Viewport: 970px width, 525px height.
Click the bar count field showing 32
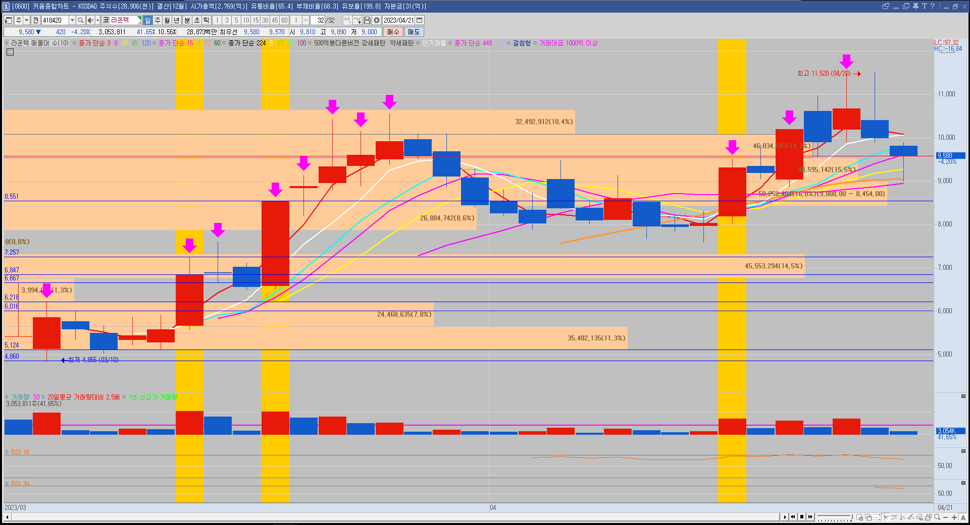coord(318,20)
